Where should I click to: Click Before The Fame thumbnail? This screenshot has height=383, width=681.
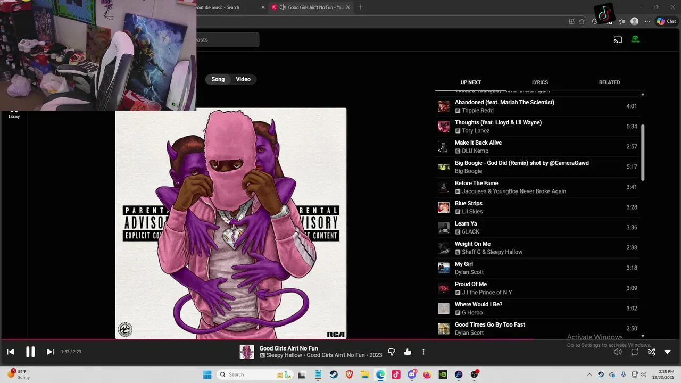(444, 187)
